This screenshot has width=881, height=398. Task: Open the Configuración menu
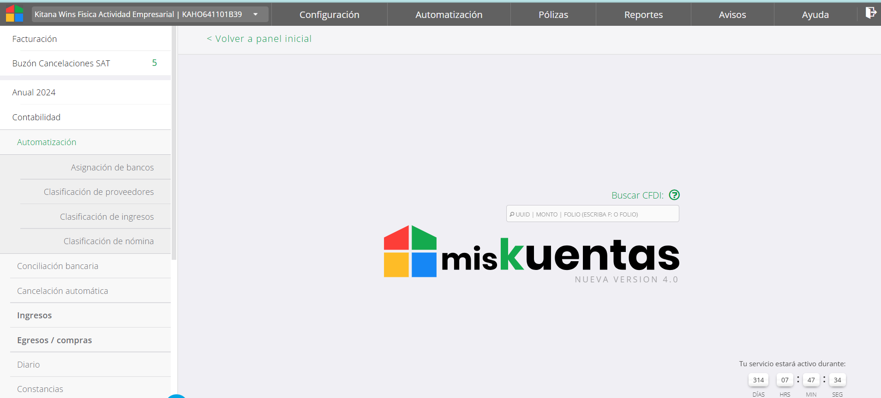329,15
